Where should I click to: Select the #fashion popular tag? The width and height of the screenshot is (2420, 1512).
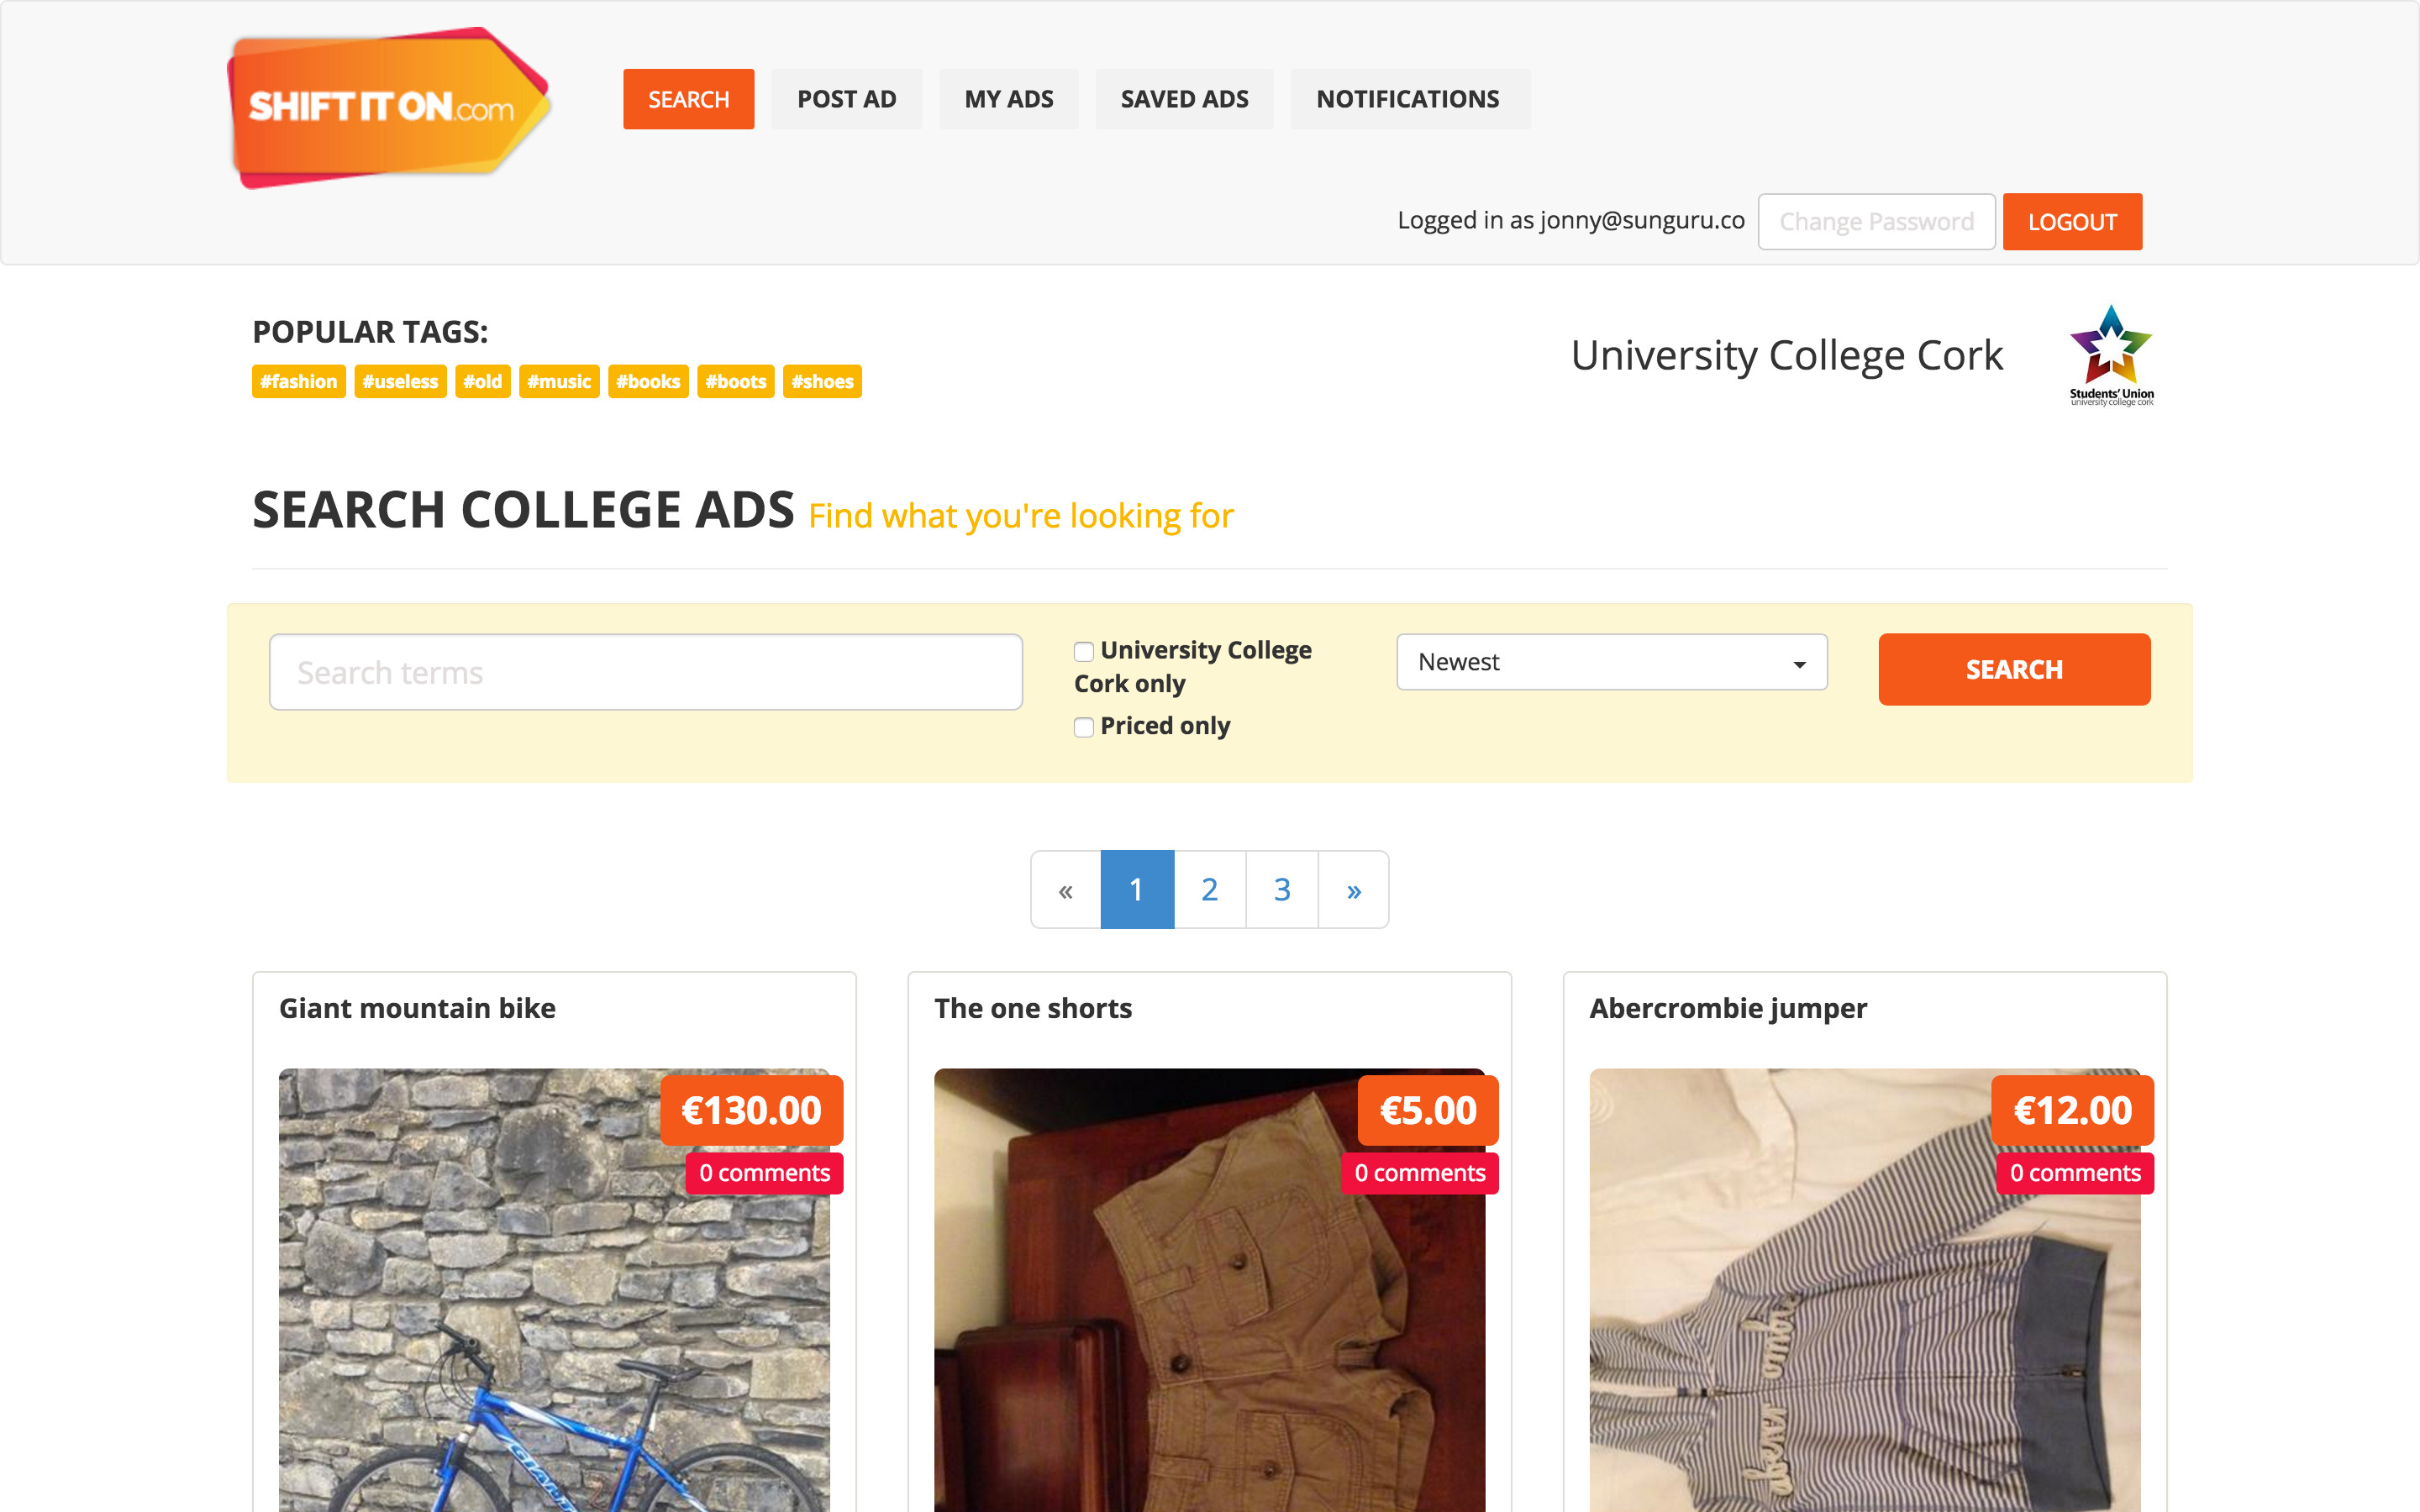tap(298, 381)
